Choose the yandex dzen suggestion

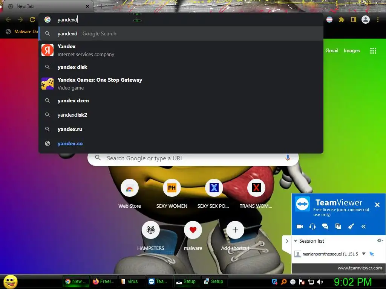[x=181, y=100]
